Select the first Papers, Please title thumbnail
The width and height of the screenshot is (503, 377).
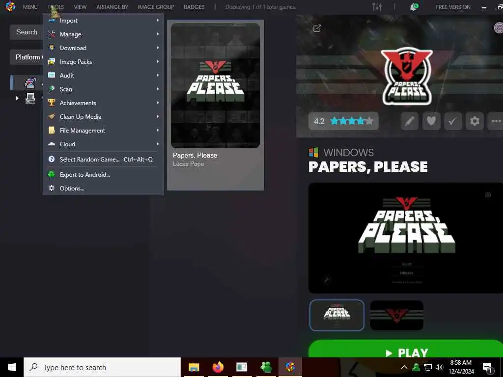coord(337,315)
